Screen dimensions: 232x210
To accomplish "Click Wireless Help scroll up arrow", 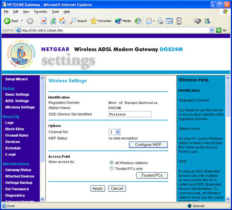I will point(228,78).
